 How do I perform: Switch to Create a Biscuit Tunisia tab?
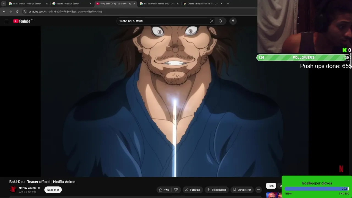point(203,4)
